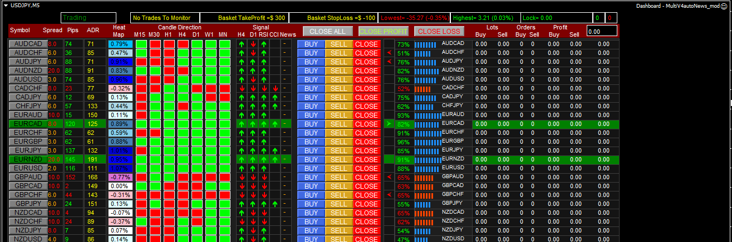
Task: Click the CADCHF CCI red down arrow
Action: click(x=275, y=88)
